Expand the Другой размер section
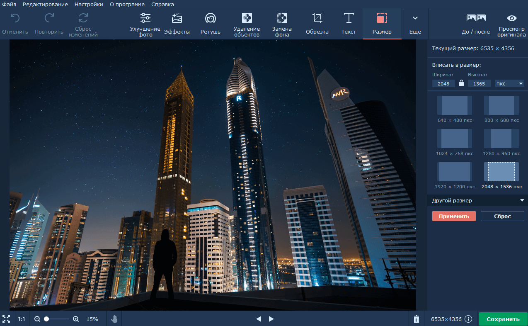Screen dimensions: 528x326 (477, 201)
